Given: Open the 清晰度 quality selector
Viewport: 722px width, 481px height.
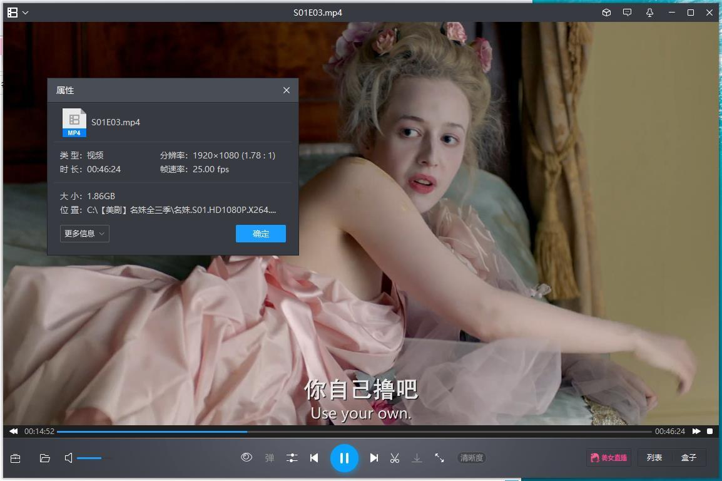Looking at the screenshot, I should (472, 458).
